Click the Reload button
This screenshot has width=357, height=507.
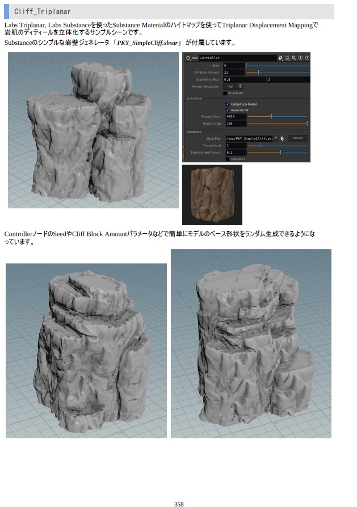click(297, 138)
